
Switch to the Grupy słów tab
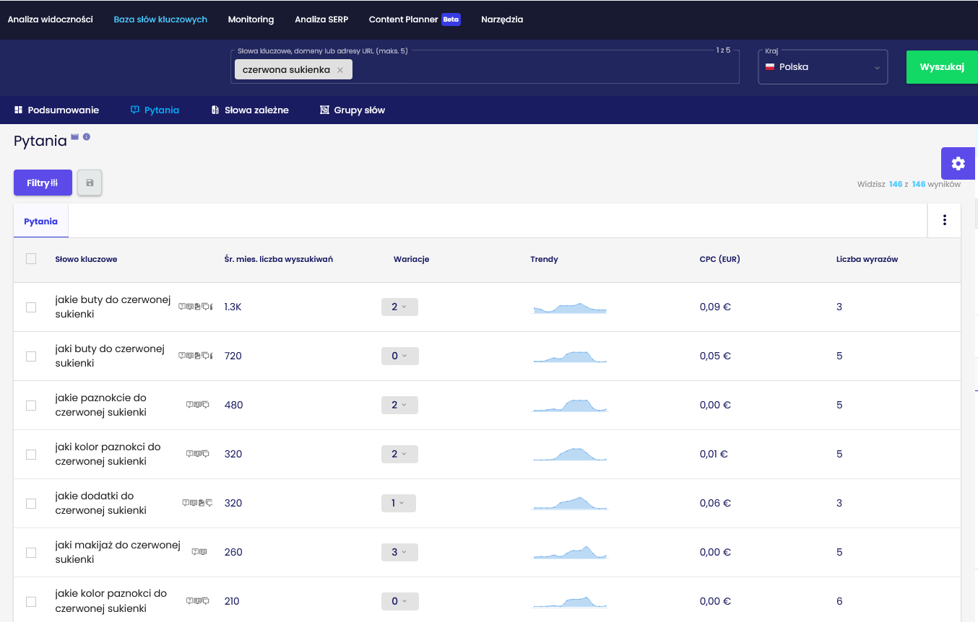pyautogui.click(x=352, y=110)
